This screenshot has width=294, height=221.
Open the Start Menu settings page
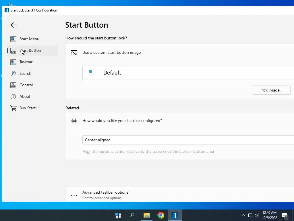(x=32, y=39)
